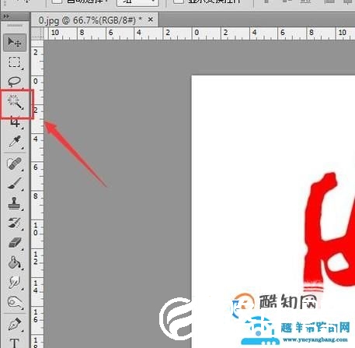Click the horizontal ruler at mark 0
The image size is (355, 348).
pos(197,33)
